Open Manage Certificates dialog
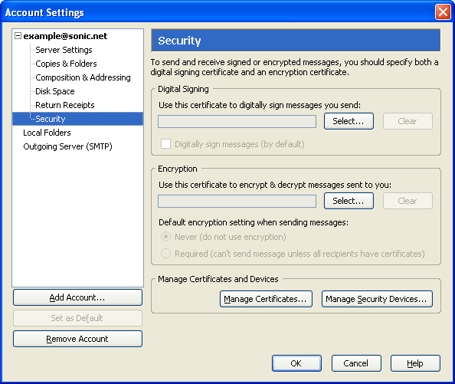455x384 pixels. click(266, 299)
